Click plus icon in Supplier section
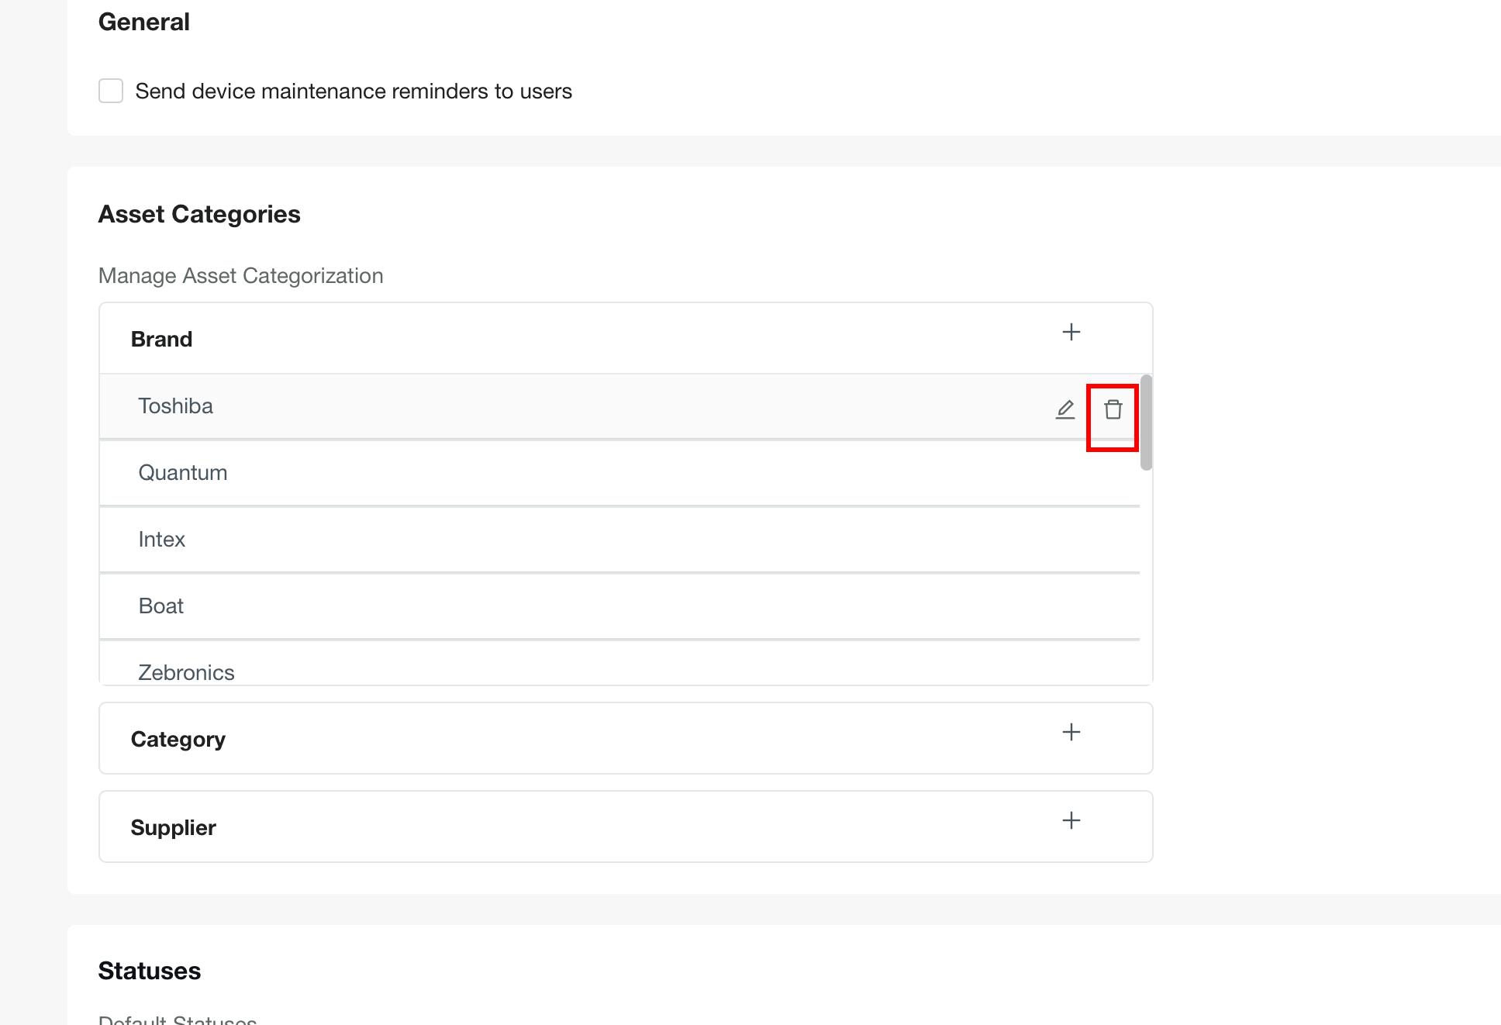The width and height of the screenshot is (1501, 1025). 1071,821
